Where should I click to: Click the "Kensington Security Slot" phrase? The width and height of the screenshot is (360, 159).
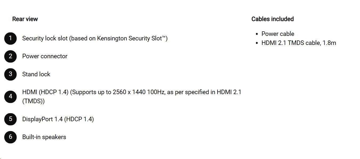point(129,38)
